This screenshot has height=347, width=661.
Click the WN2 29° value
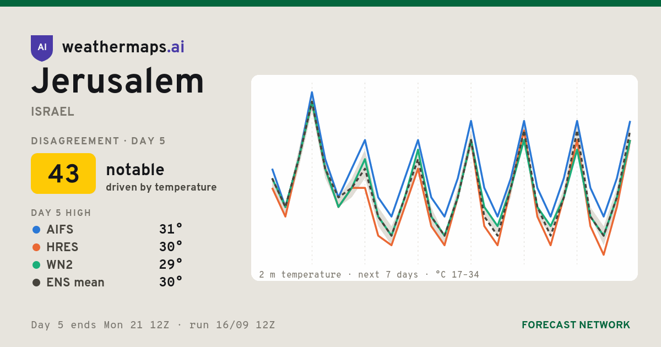coord(171,265)
